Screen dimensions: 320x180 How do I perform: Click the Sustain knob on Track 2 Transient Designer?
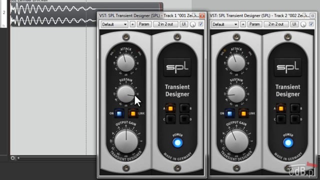pos(236,94)
